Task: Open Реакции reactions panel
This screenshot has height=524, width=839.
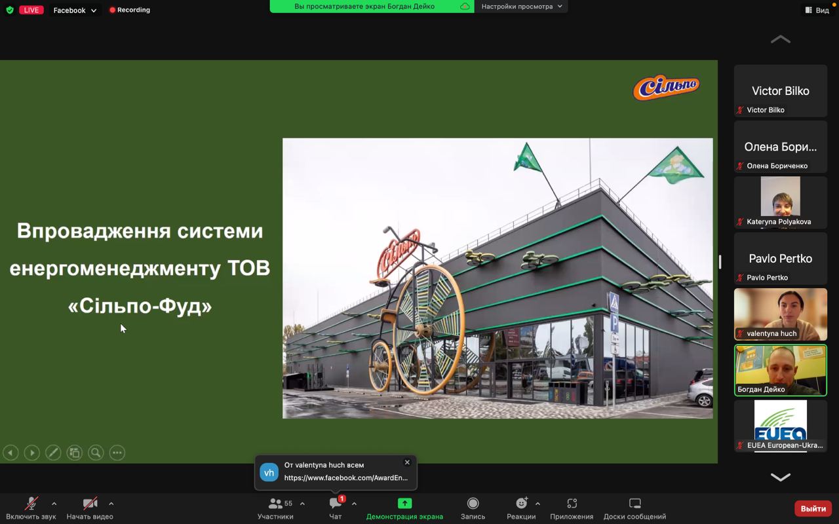Action: click(x=521, y=508)
